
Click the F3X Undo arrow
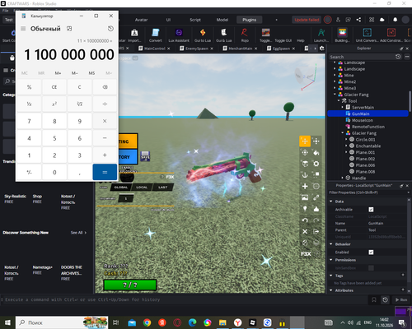305,220
